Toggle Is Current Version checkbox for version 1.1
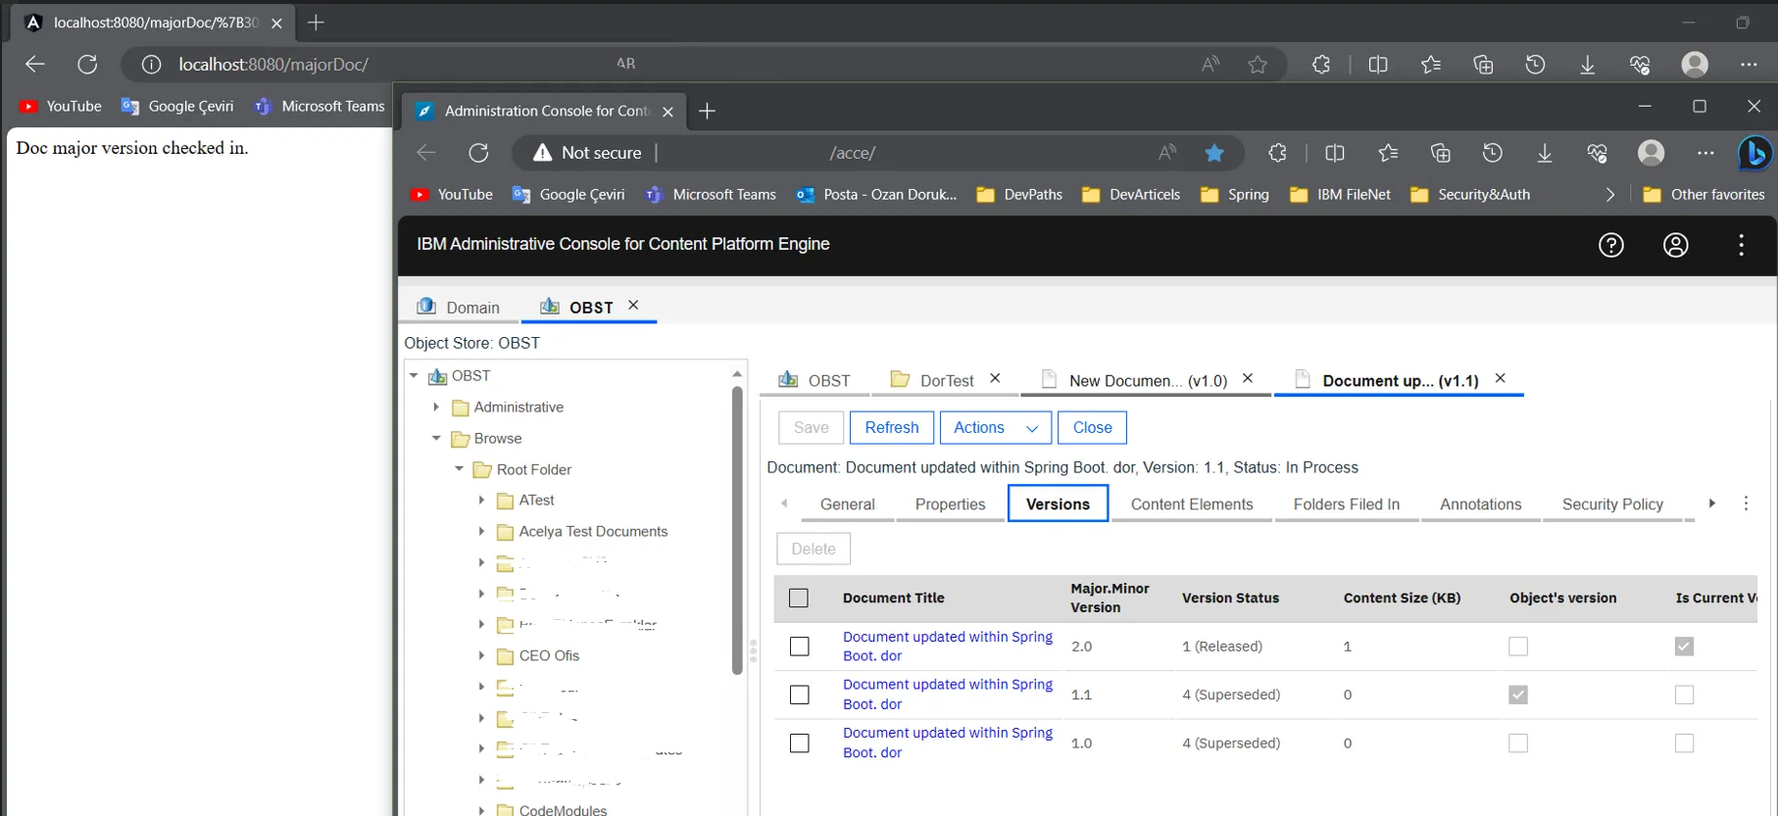This screenshot has height=816, width=1778. [x=1684, y=695]
